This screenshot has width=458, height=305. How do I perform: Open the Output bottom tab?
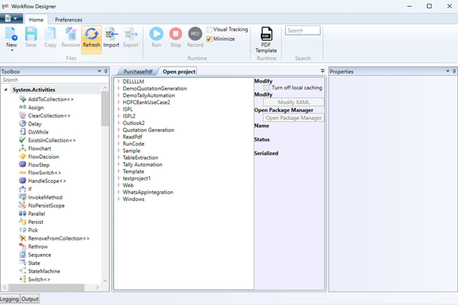tap(30, 299)
